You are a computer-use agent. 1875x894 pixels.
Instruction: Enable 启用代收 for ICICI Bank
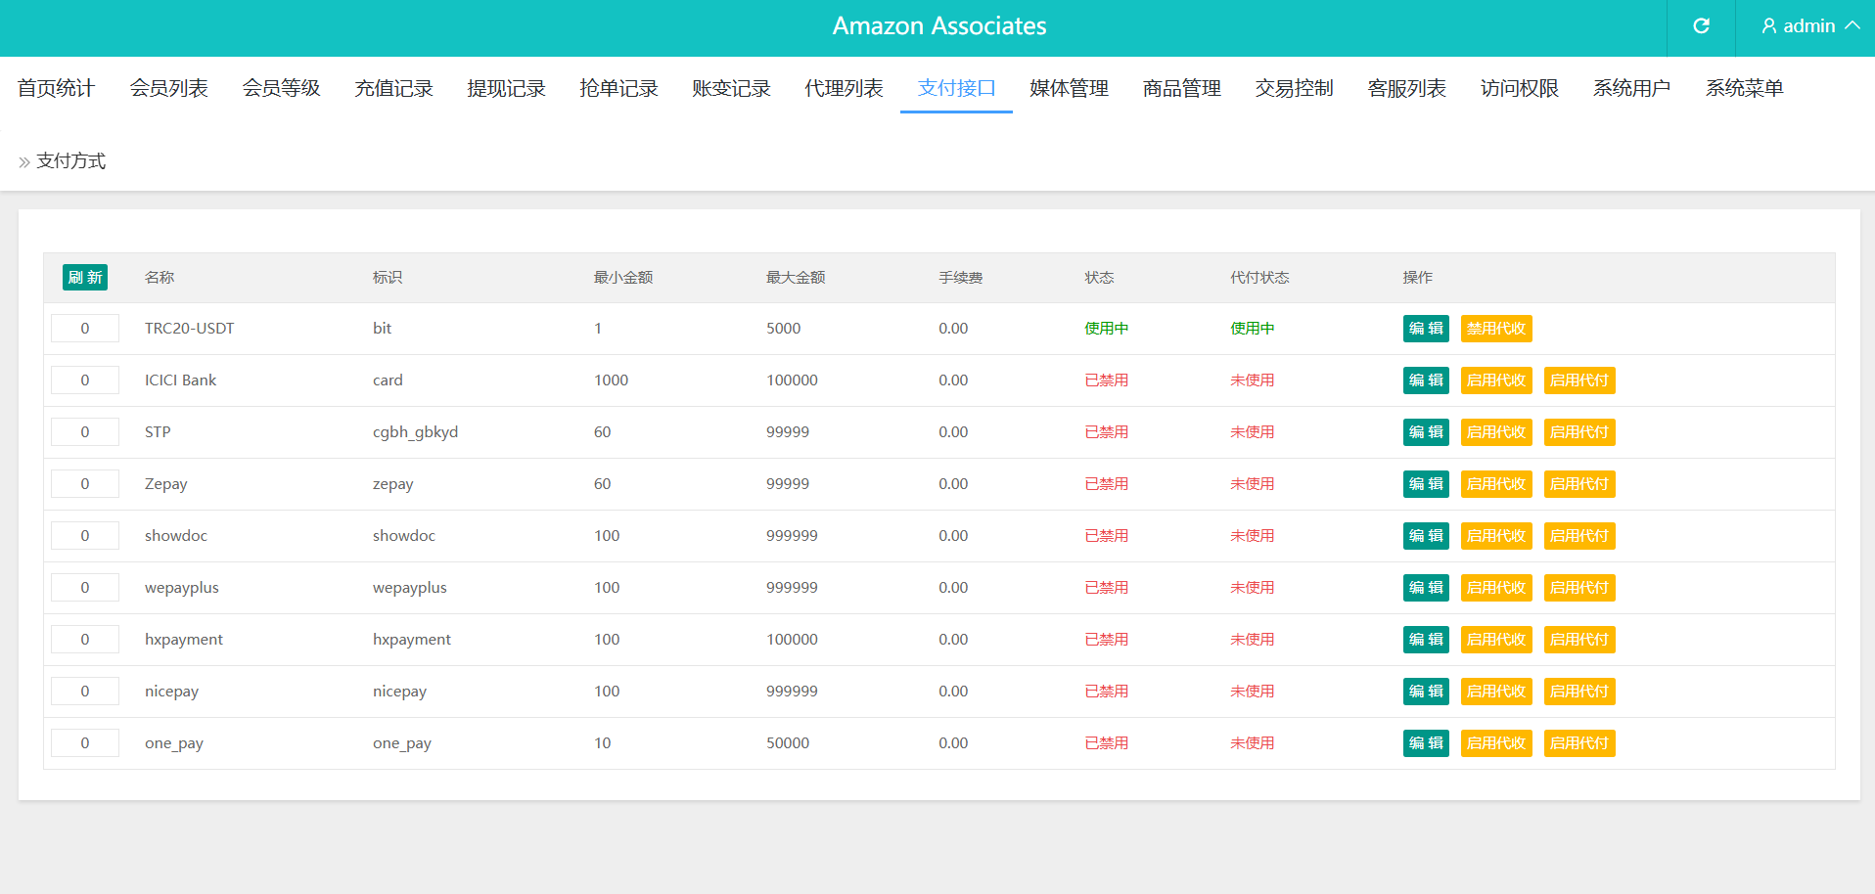coord(1495,380)
